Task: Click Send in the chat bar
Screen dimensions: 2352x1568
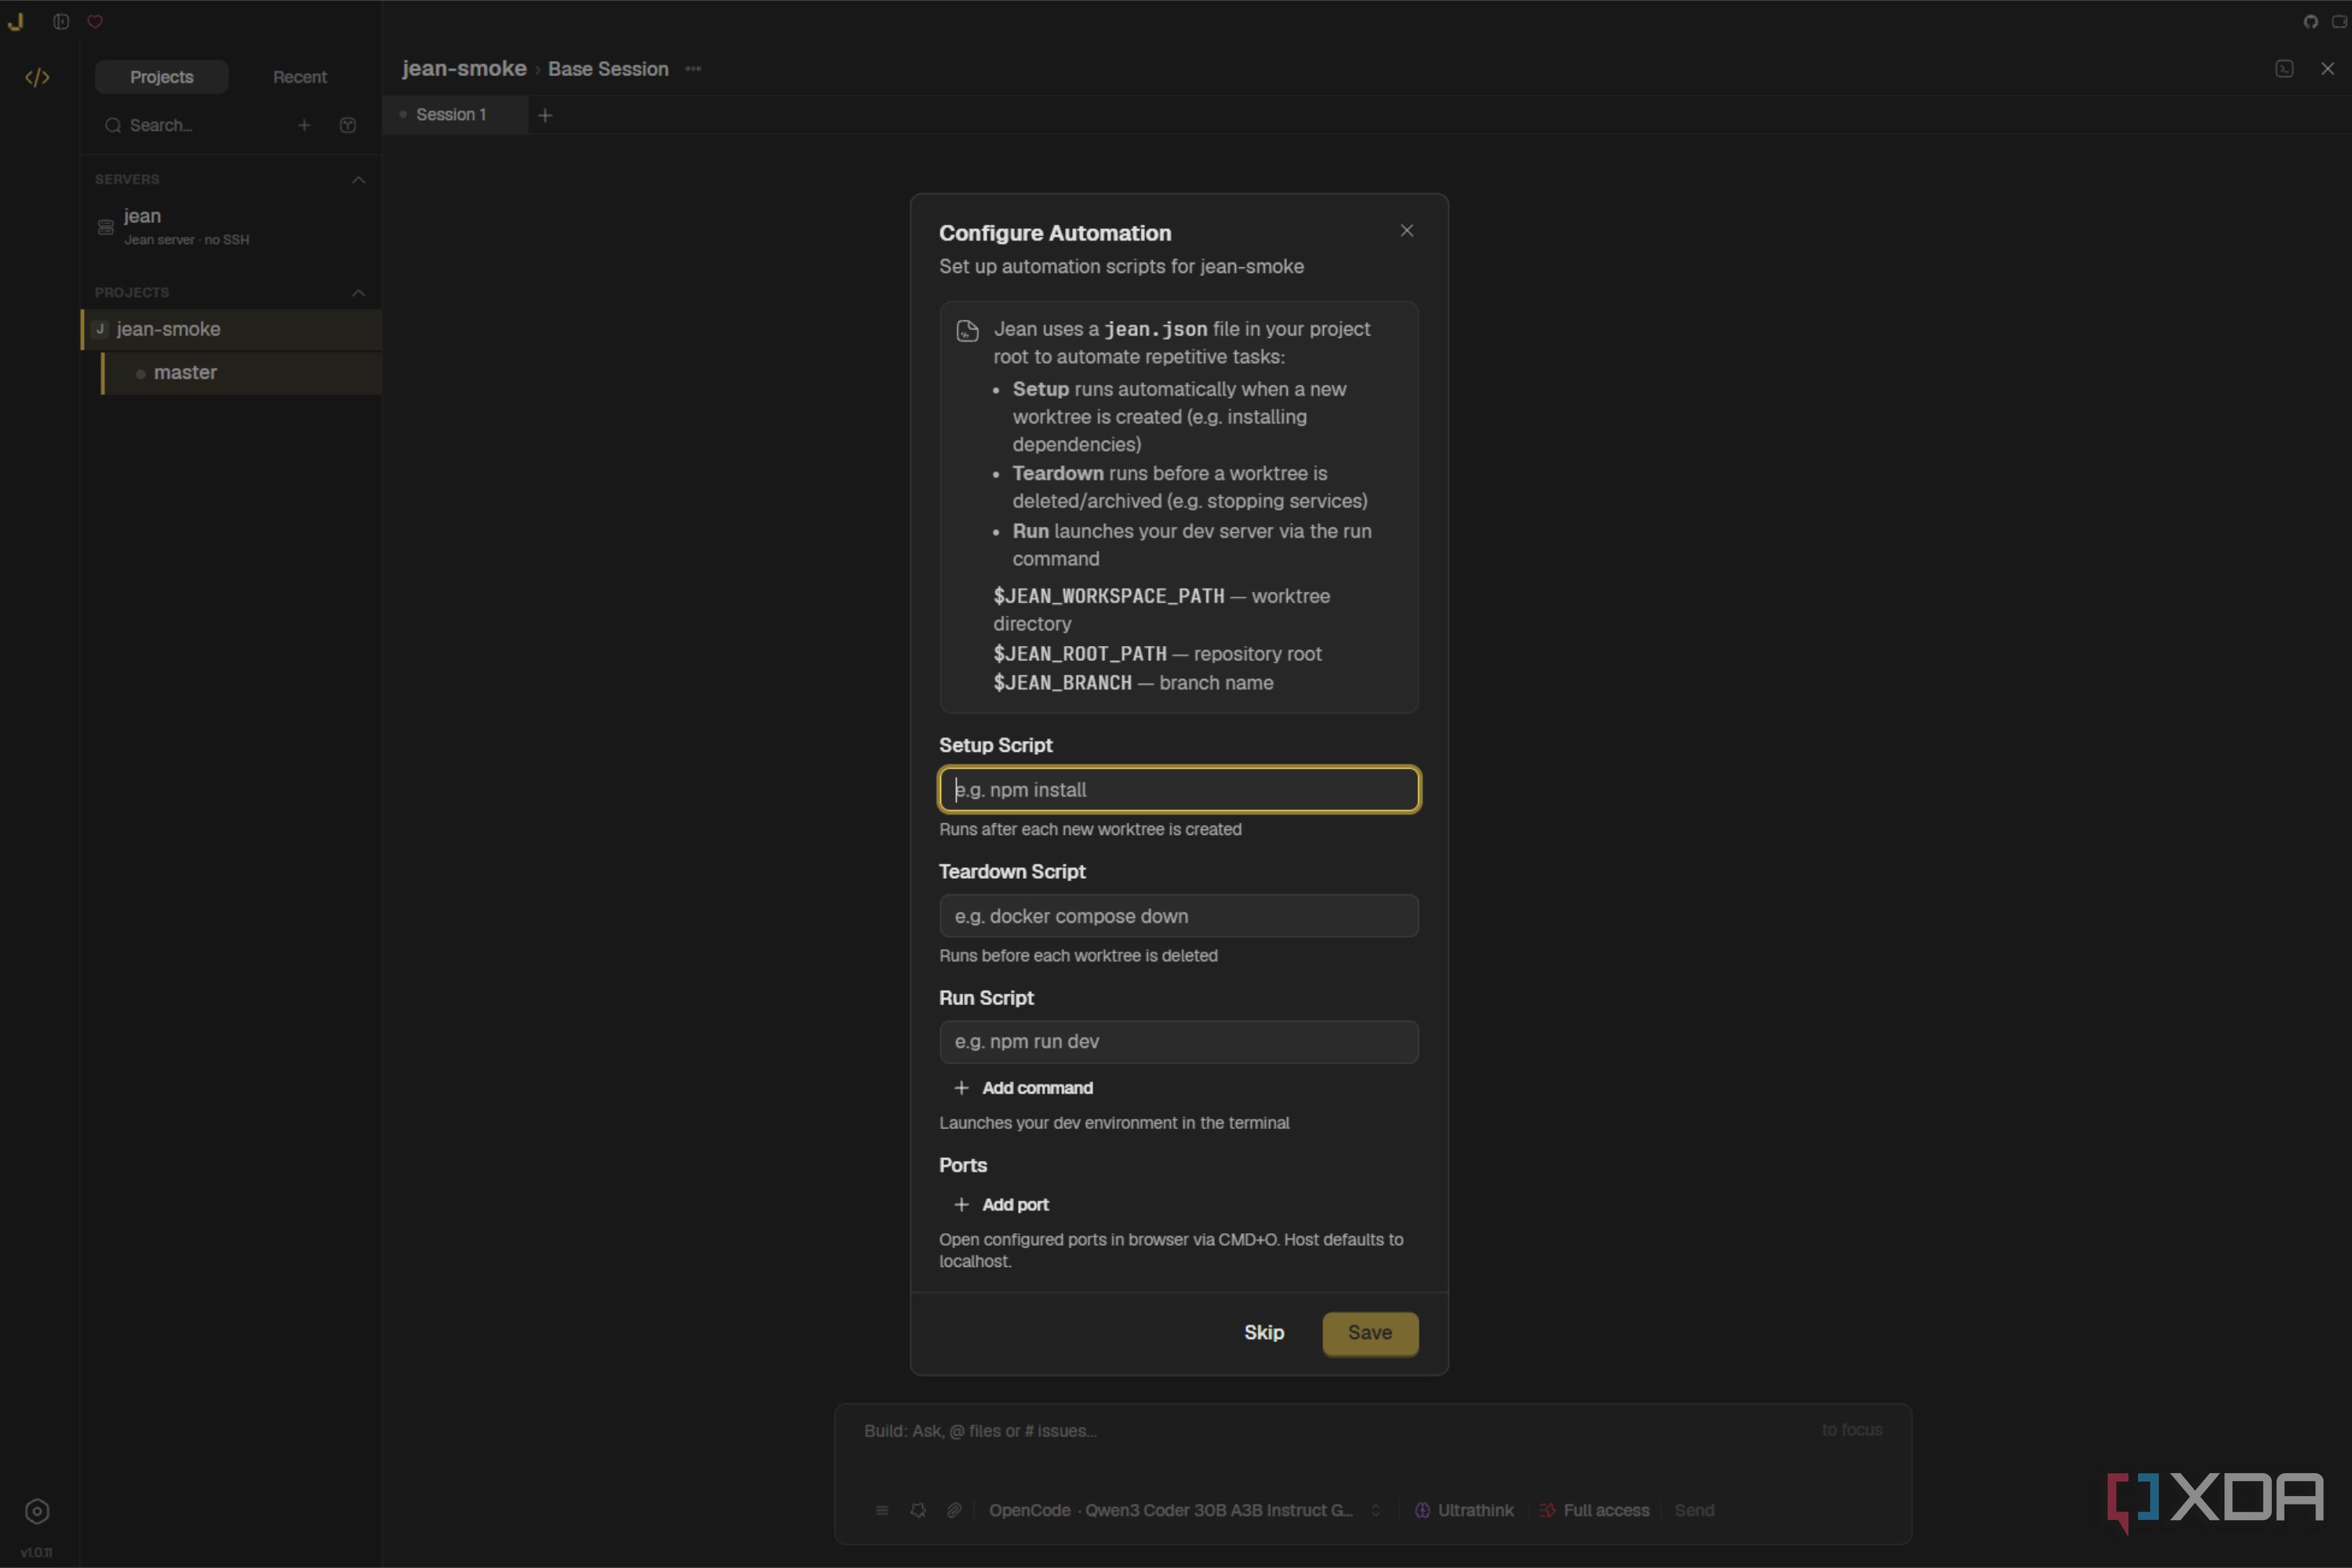Action: pyautogui.click(x=1694, y=1510)
